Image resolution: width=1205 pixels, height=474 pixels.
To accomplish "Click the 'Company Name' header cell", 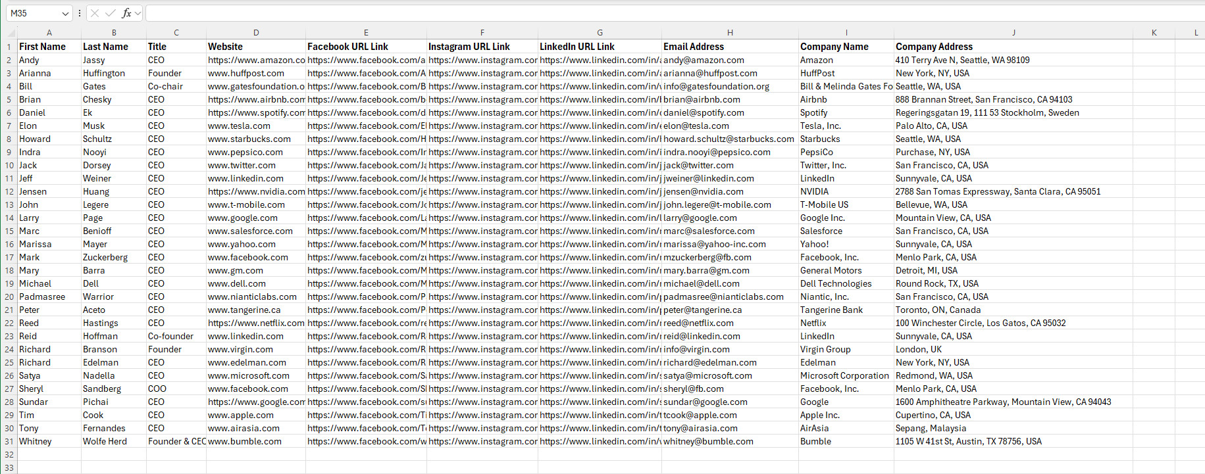I will (x=846, y=47).
